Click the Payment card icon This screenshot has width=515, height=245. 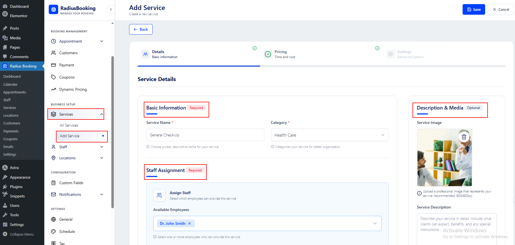tap(53, 65)
